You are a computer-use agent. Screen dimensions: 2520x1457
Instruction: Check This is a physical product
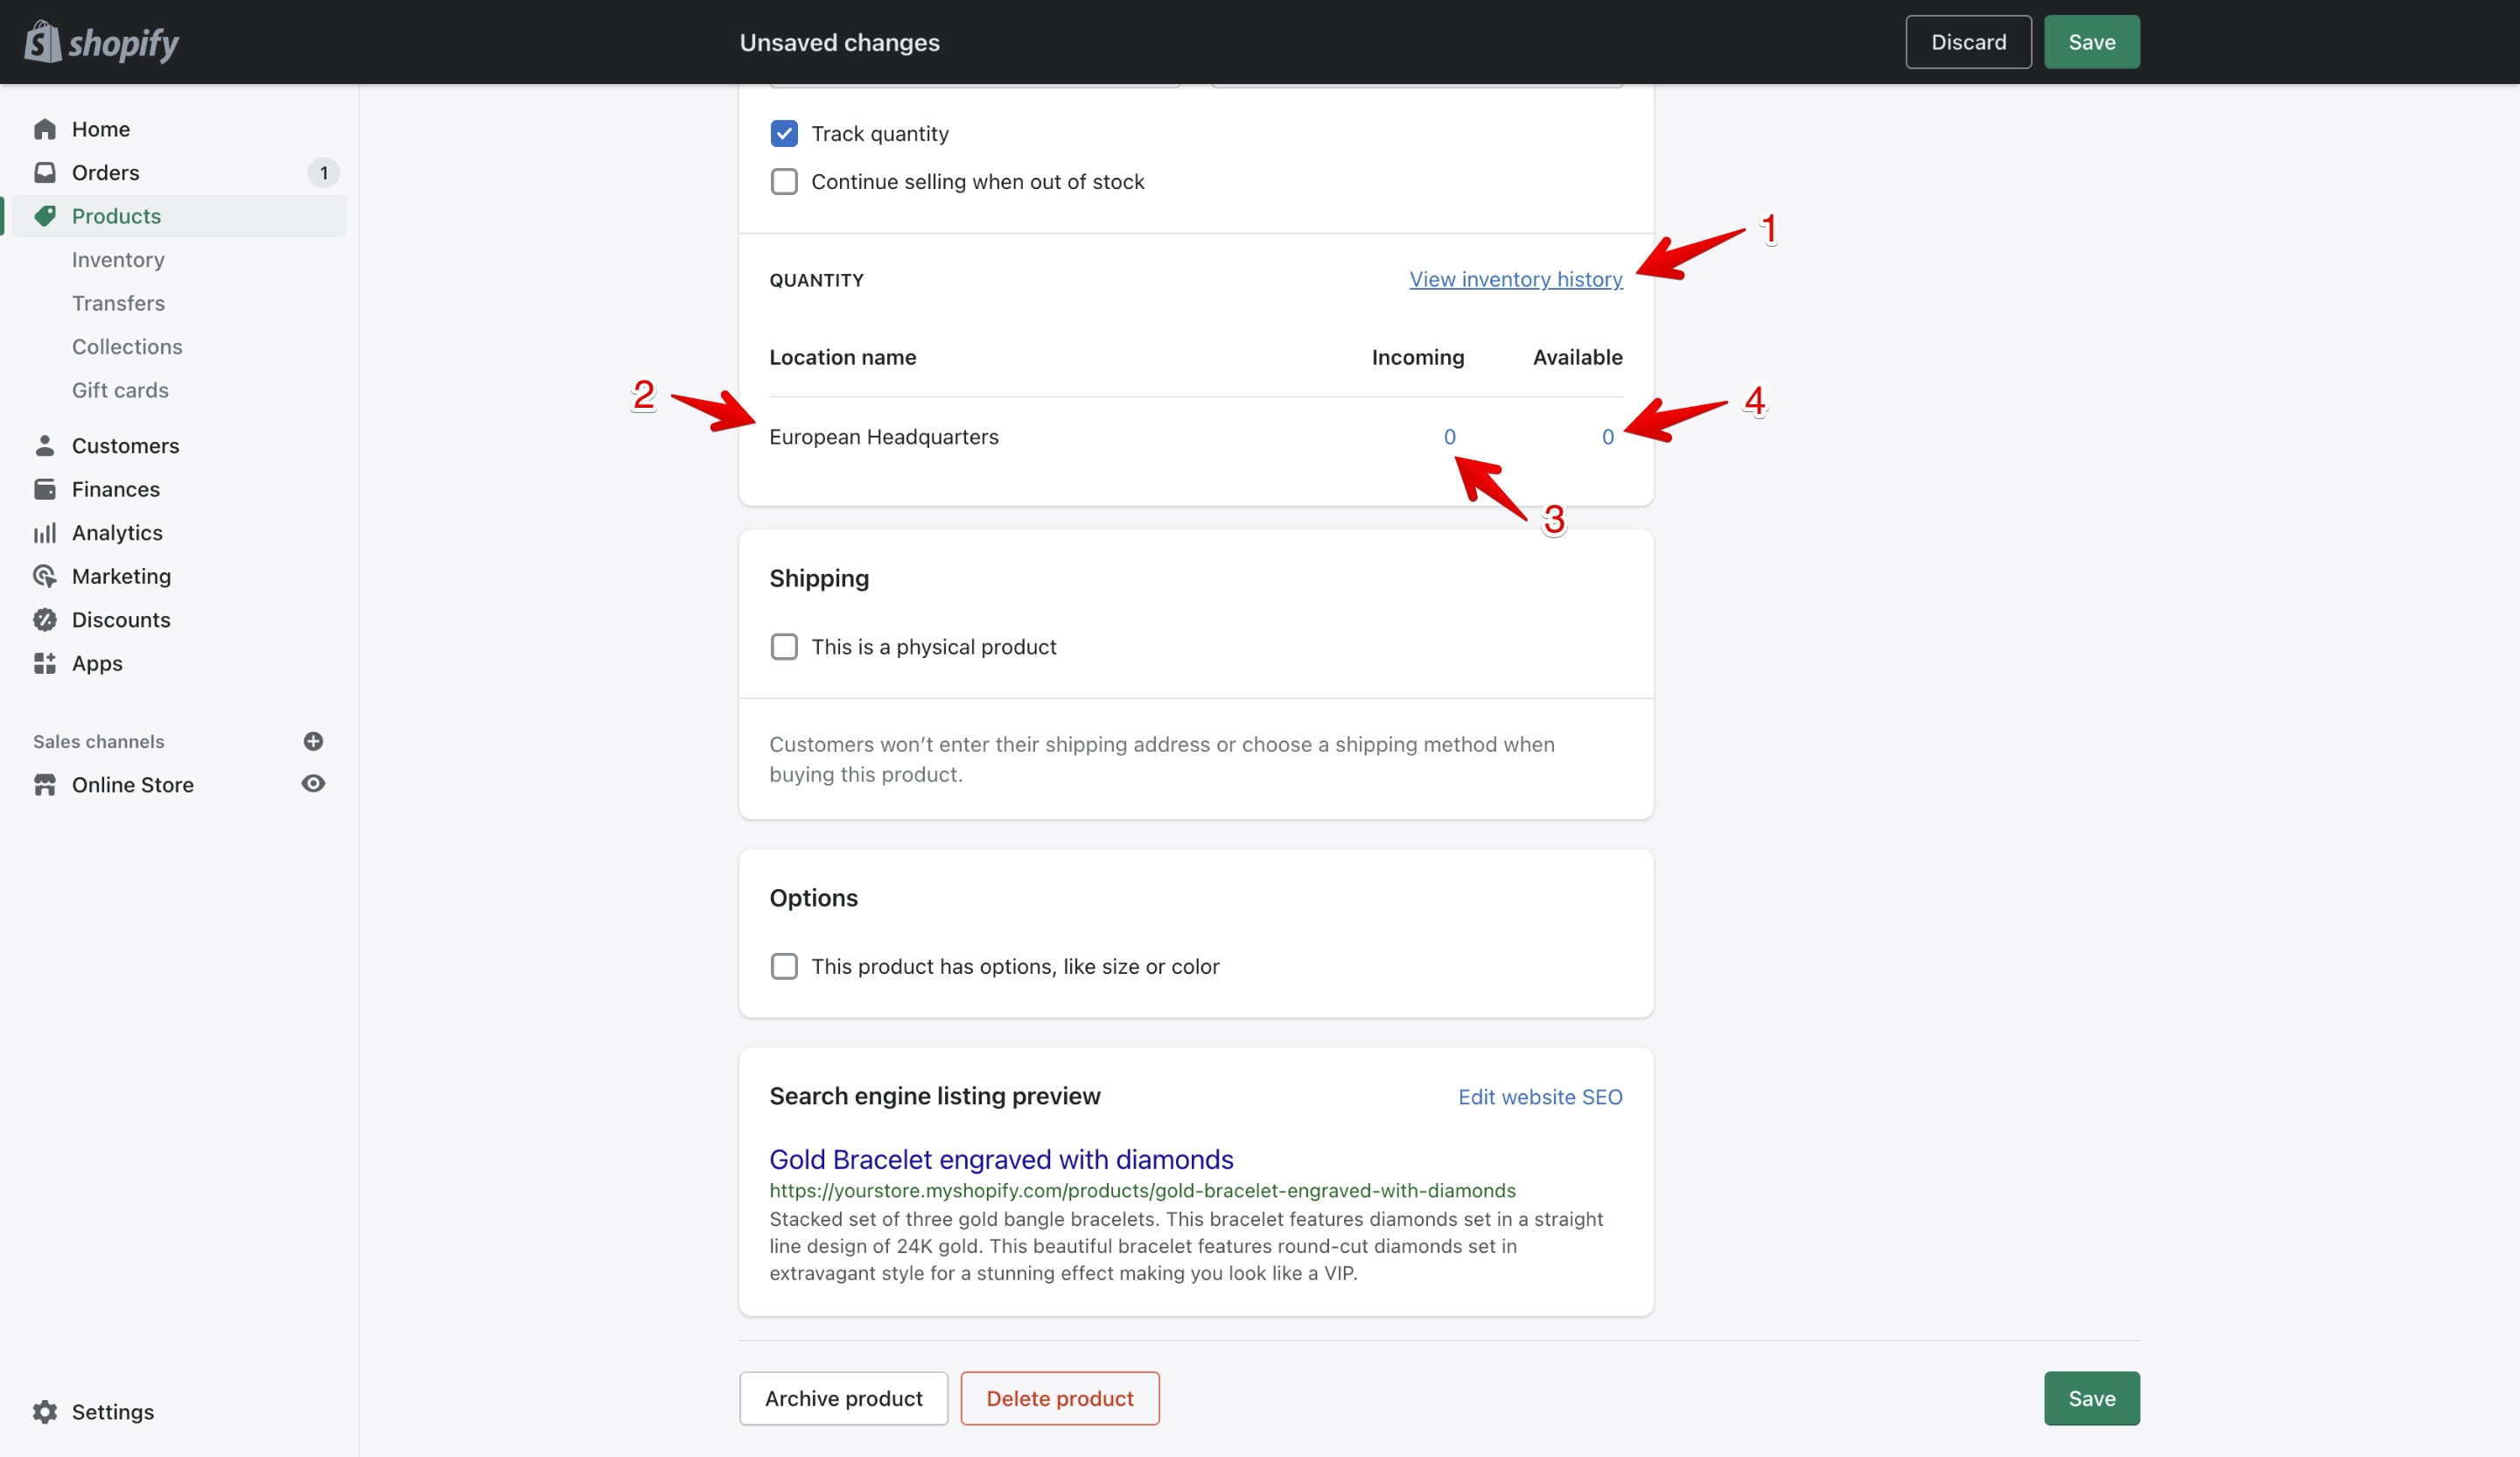click(x=784, y=647)
